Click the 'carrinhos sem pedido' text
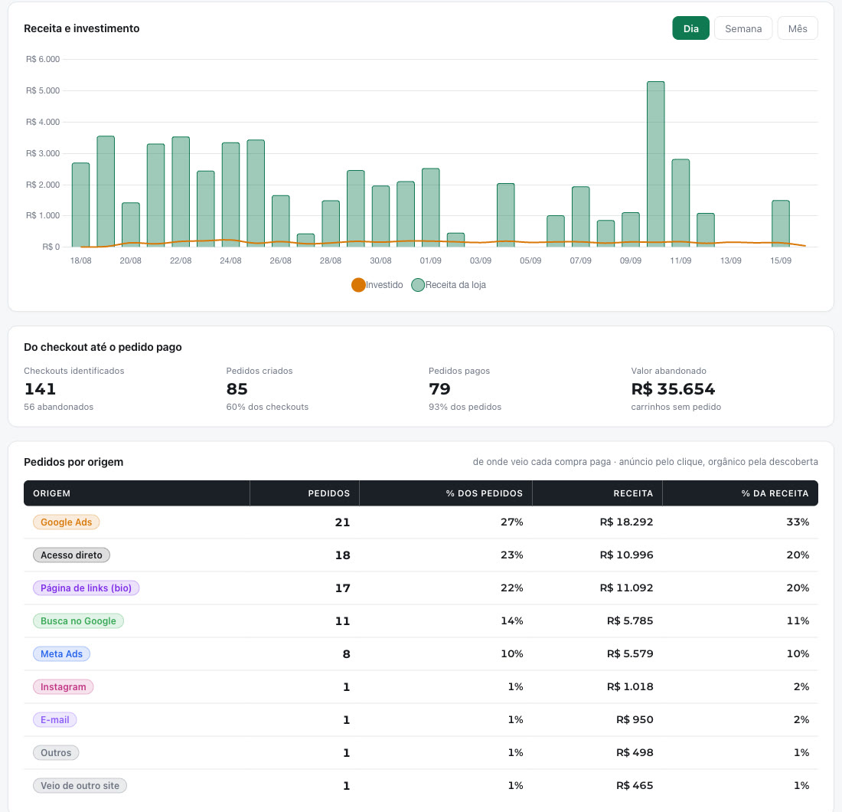The image size is (842, 812). click(676, 407)
